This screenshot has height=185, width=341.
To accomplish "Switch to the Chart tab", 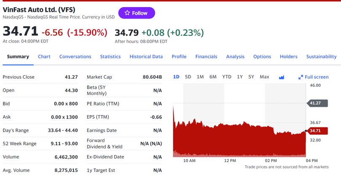I will (44, 57).
